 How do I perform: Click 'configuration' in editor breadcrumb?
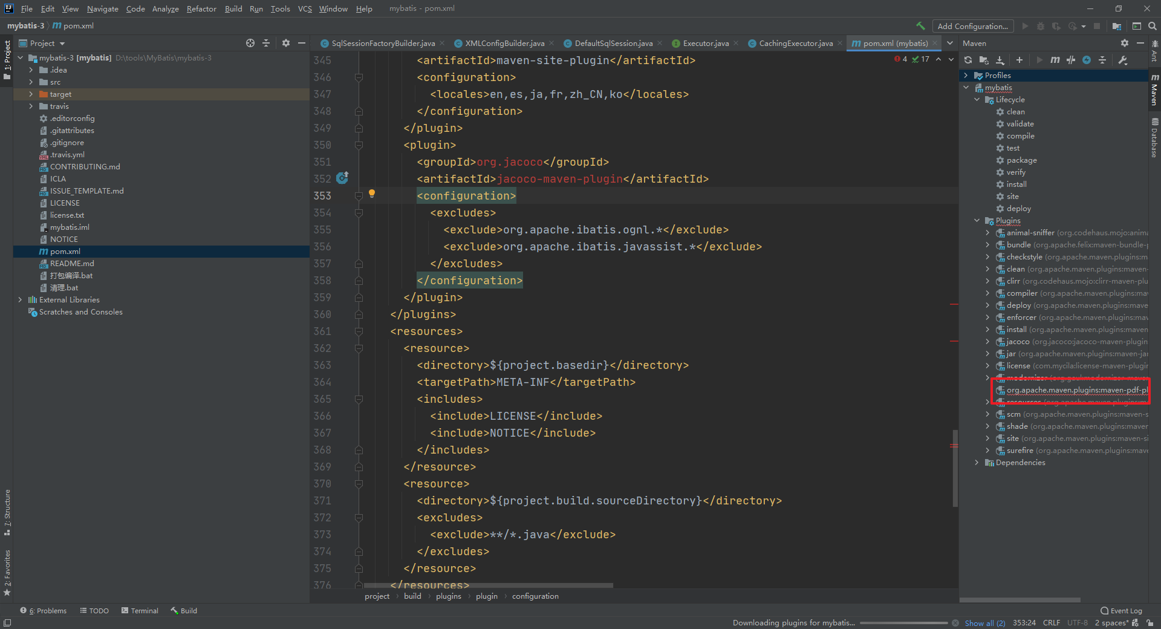tap(535, 596)
